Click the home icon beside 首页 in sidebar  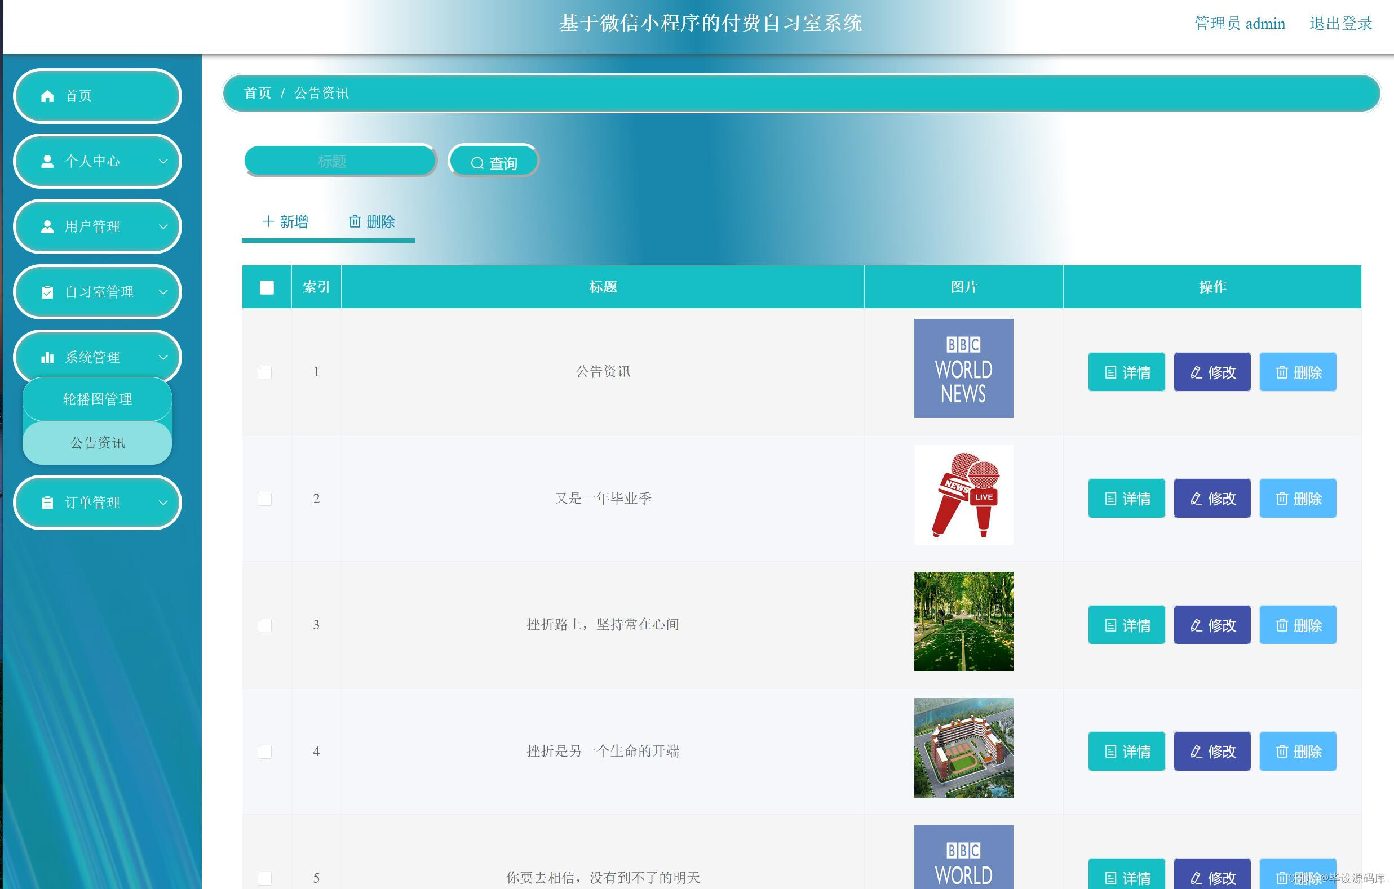[x=47, y=96]
